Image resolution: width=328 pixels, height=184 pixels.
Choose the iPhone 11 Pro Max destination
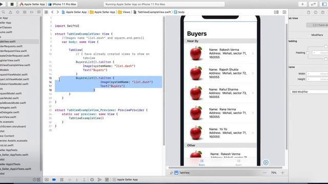pyautogui.click(x=62, y=4)
